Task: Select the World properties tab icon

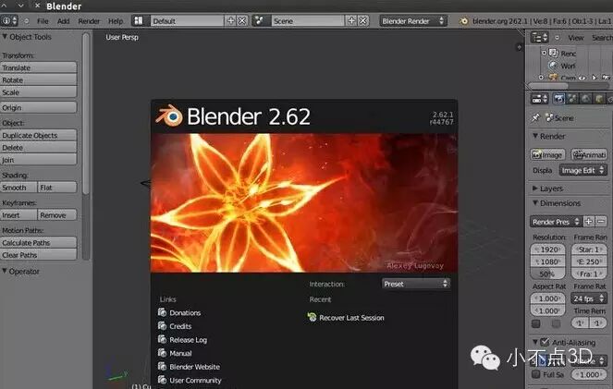Action: (585, 99)
